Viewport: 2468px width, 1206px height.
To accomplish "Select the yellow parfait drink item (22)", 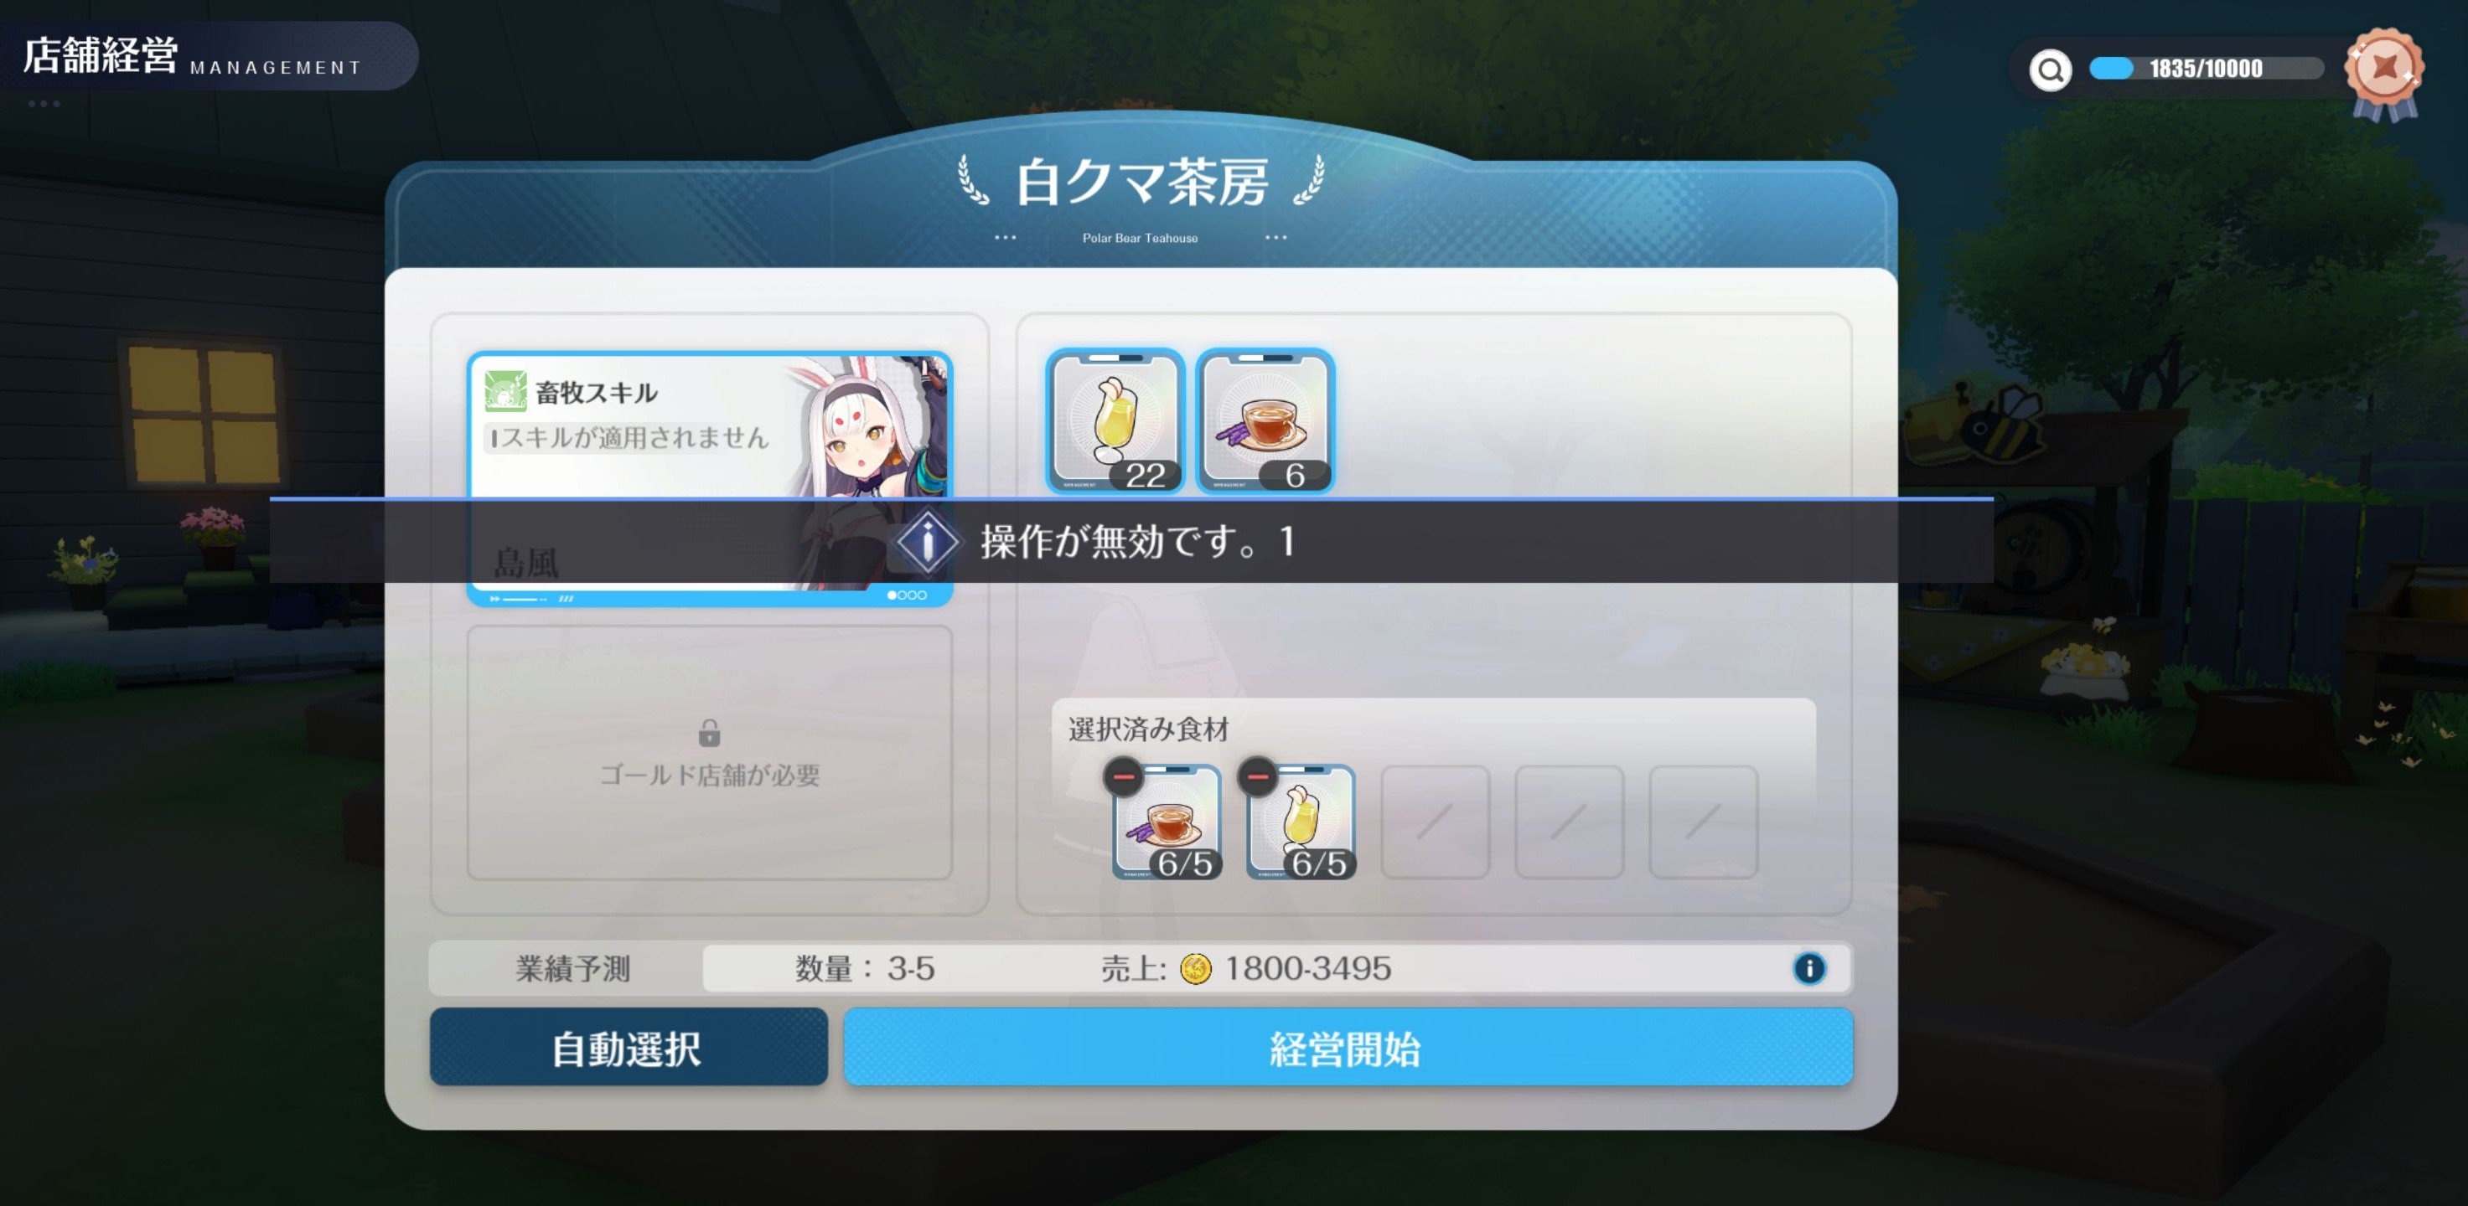I will 1115,422.
